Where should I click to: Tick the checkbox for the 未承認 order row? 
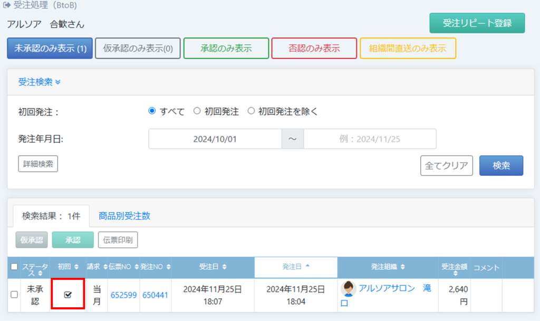[14, 295]
